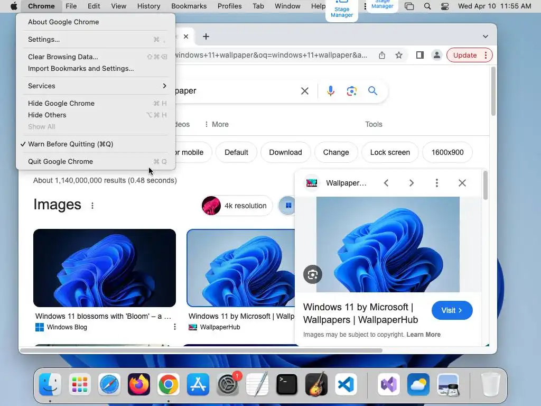This screenshot has width=541, height=406.
Task: Select the Download filter chip
Action: (285, 152)
